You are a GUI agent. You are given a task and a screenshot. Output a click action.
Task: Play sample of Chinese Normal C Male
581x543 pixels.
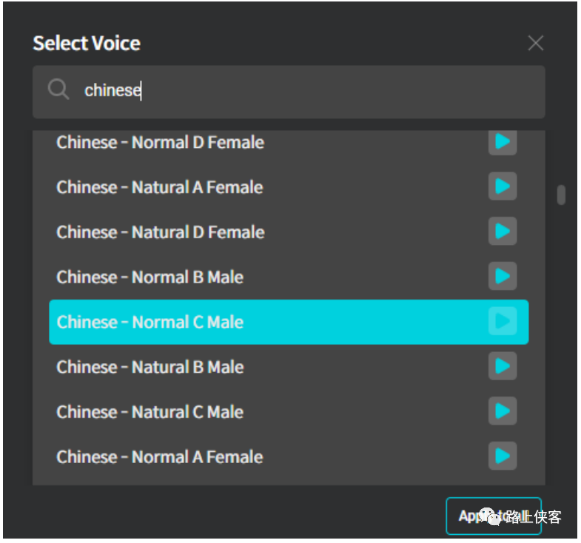pos(502,322)
